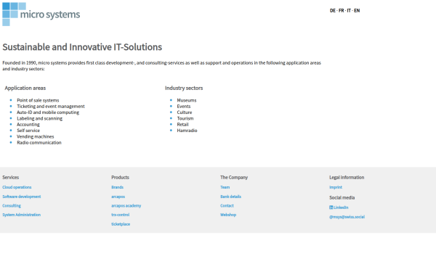Click 'Legal information' footer heading
This screenshot has height=272, width=436.
[347, 178]
